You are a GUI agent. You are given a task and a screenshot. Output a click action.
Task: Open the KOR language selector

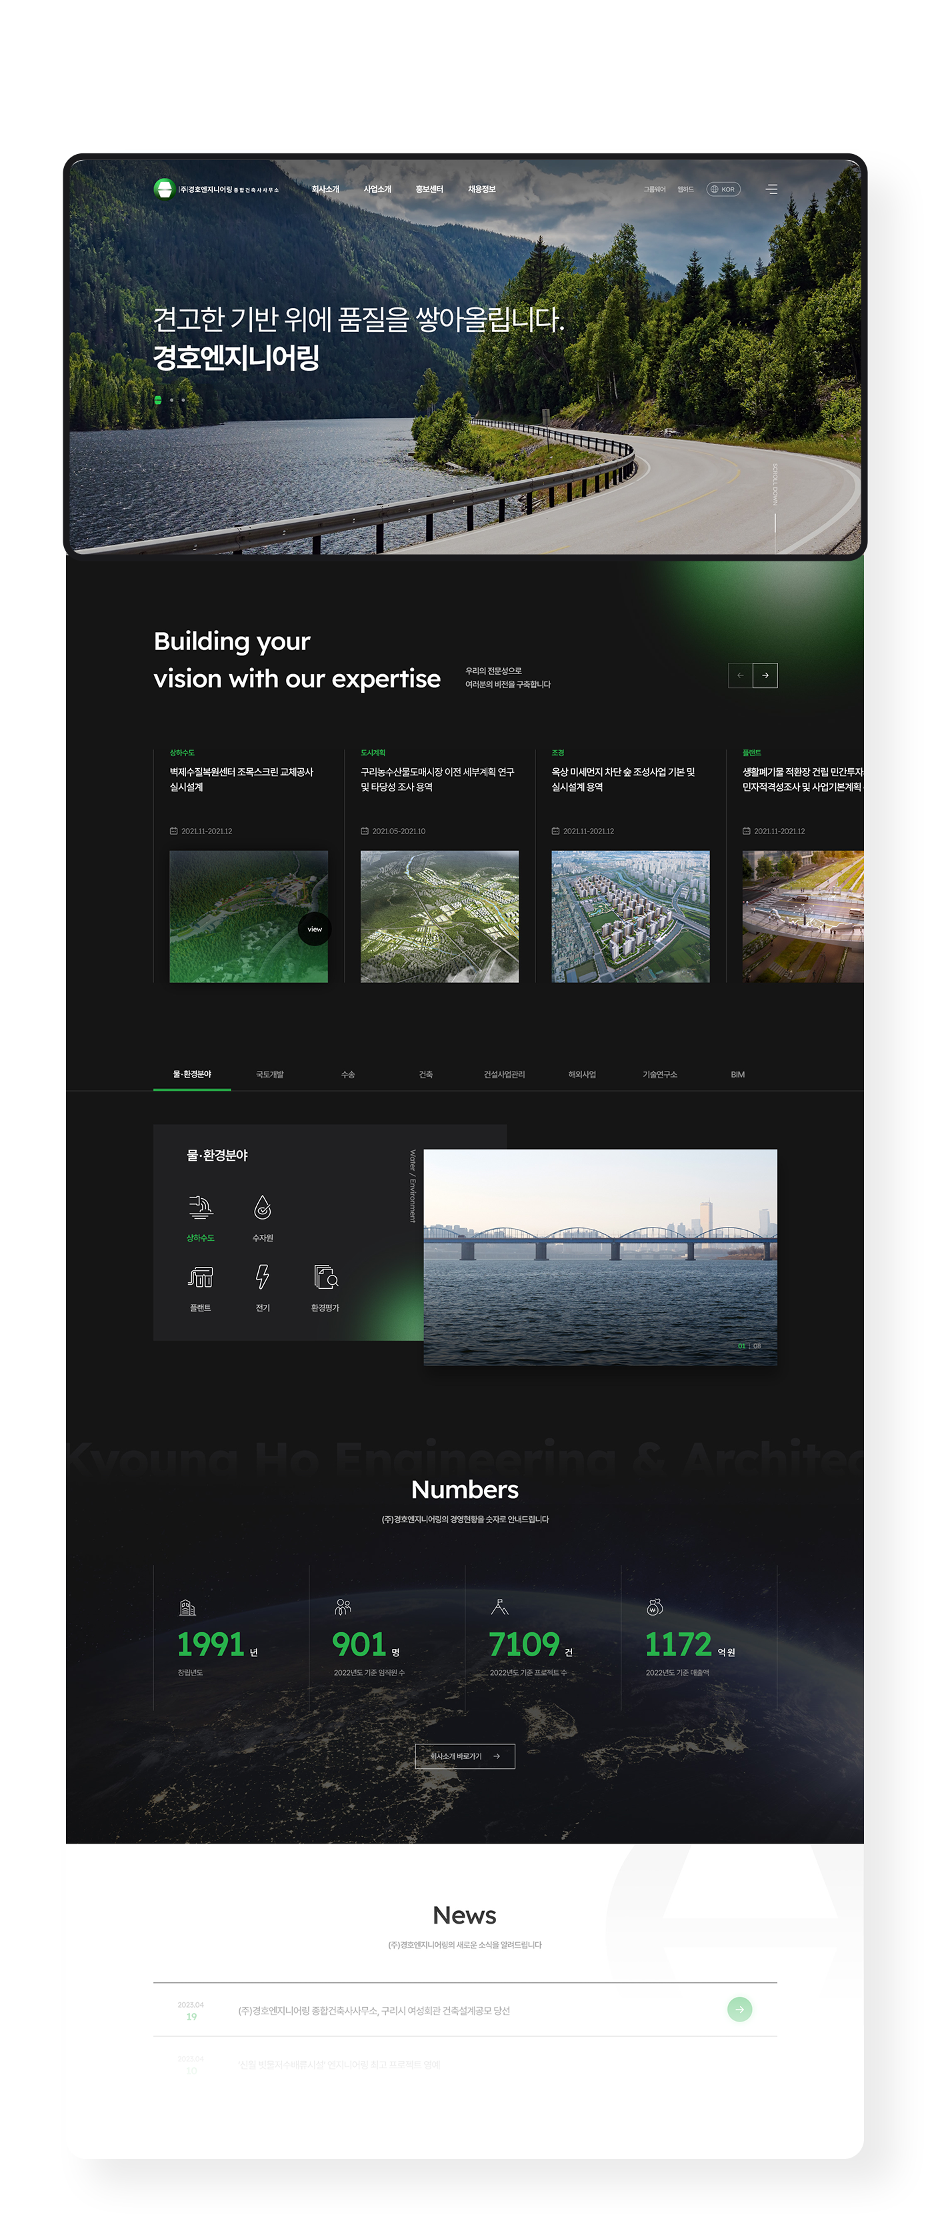pos(723,189)
